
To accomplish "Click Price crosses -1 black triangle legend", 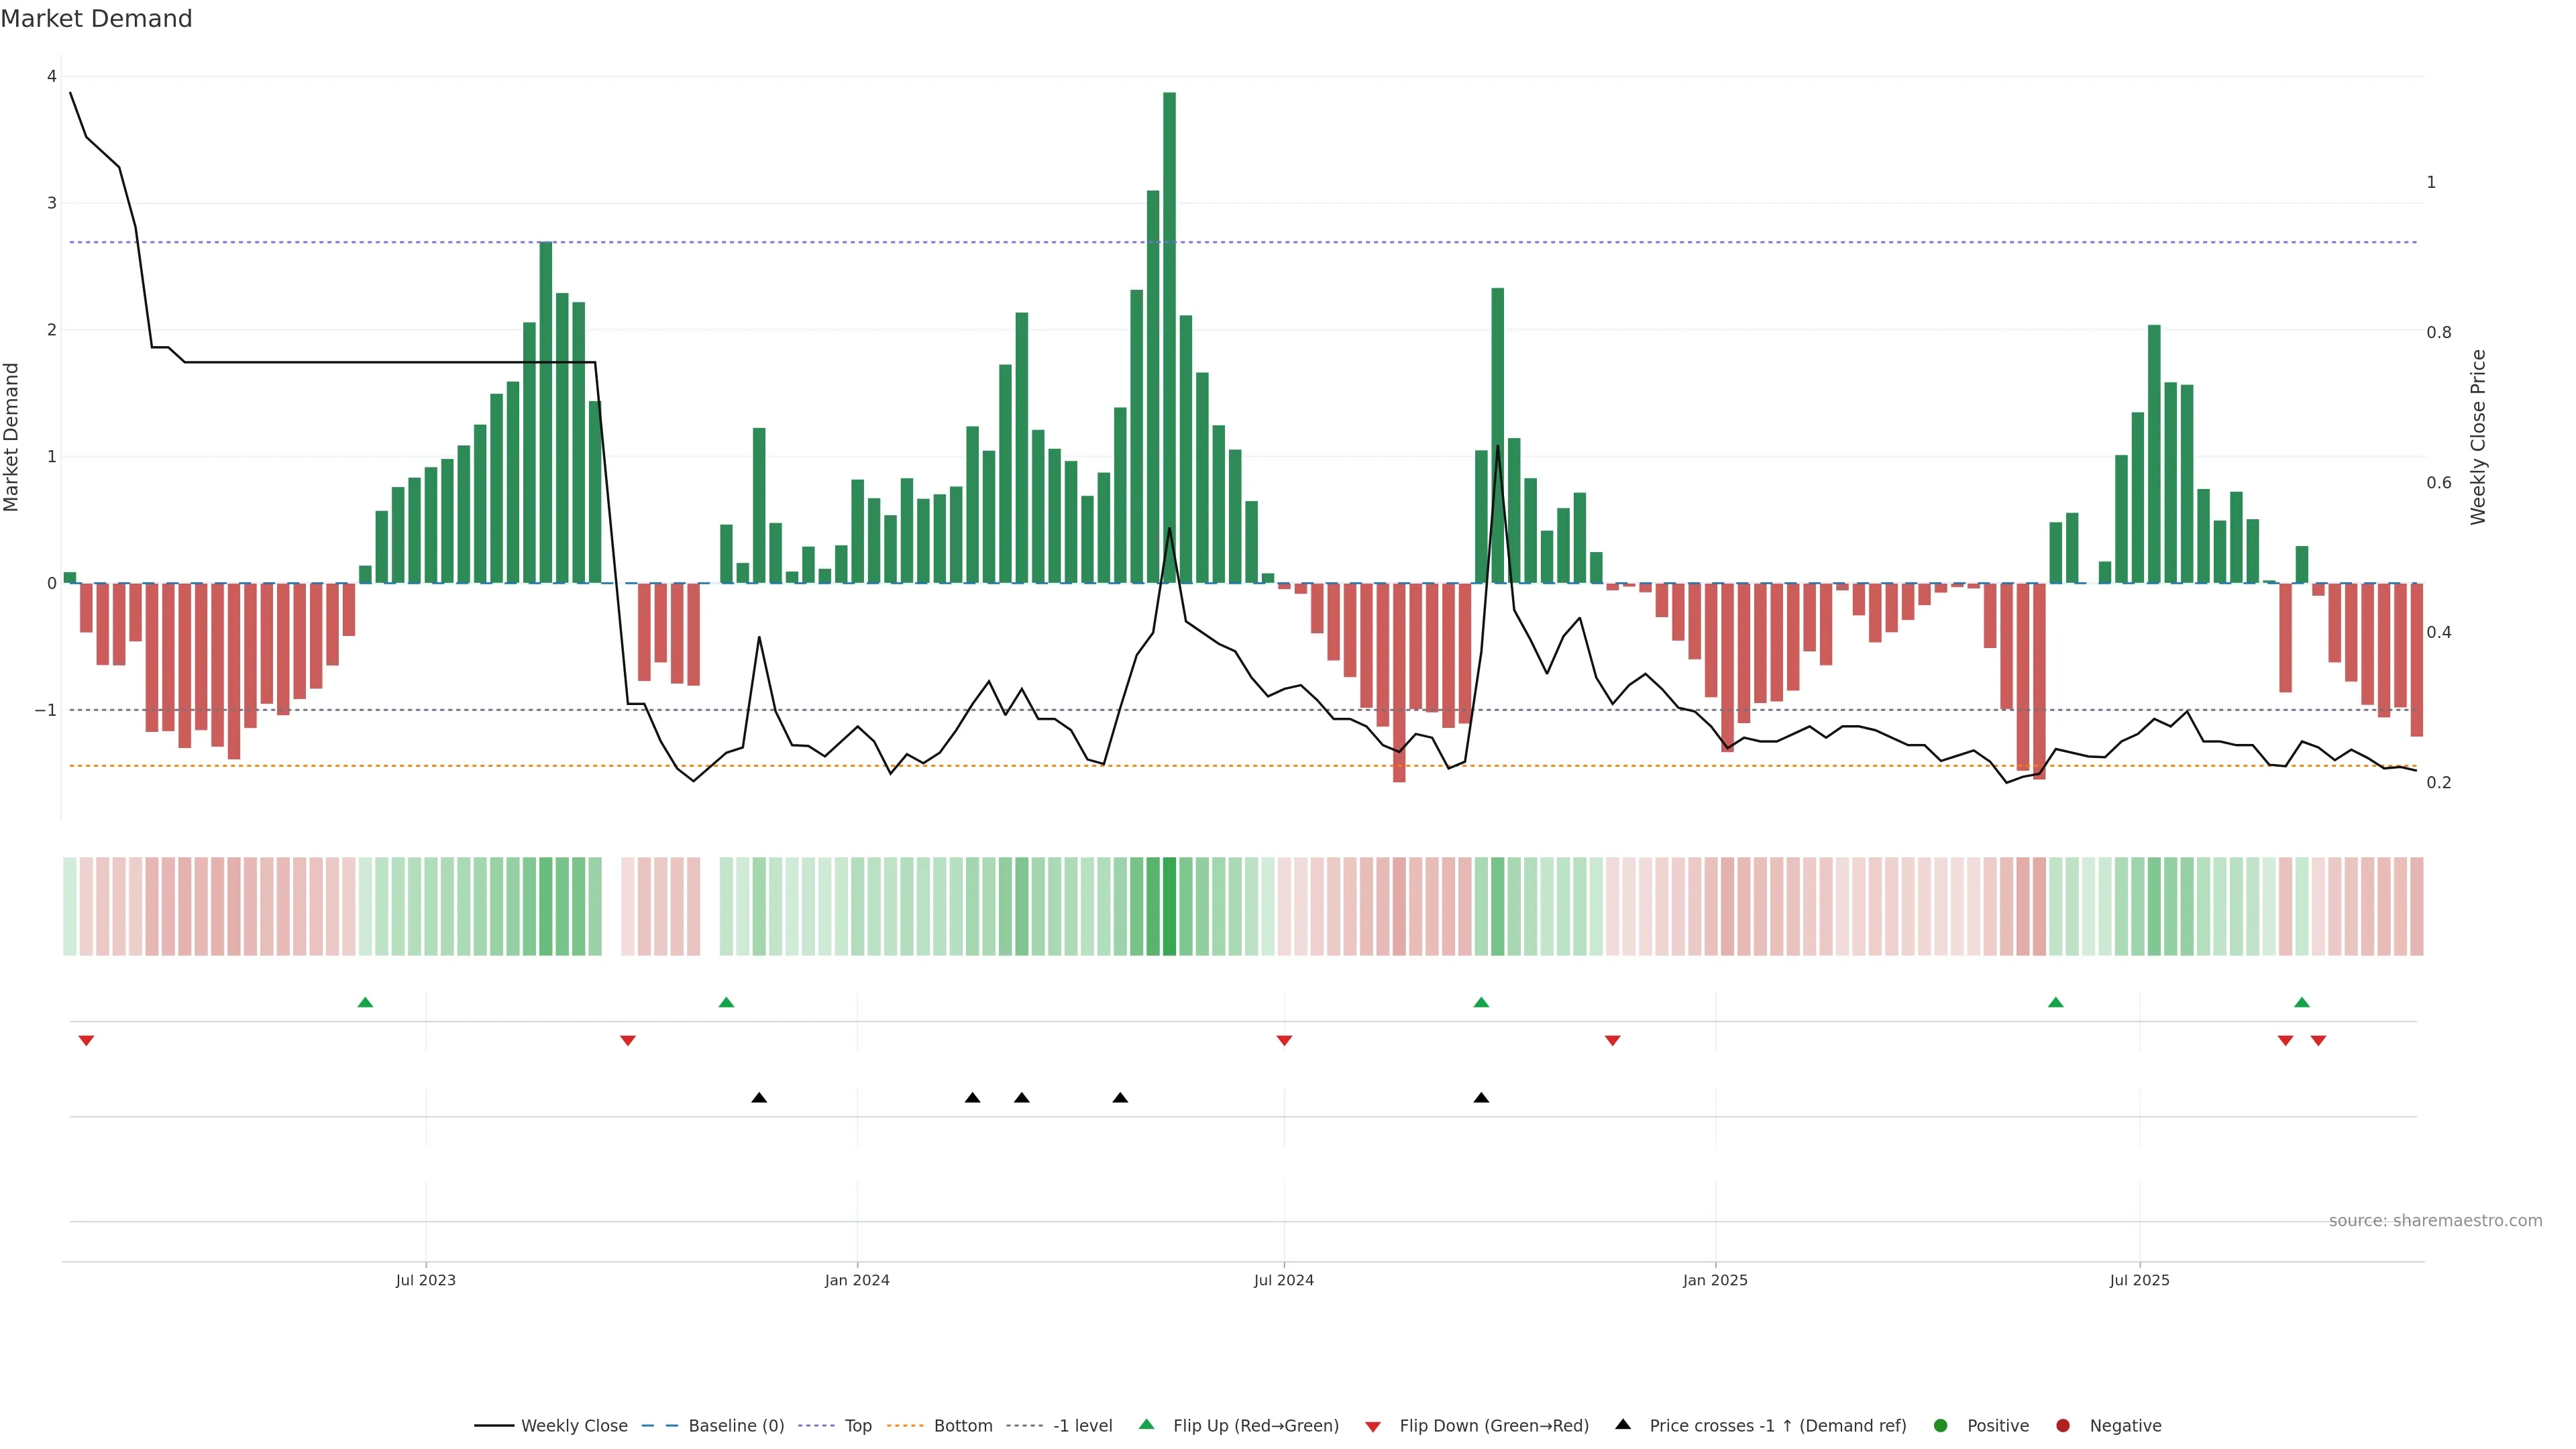I will point(1623,1424).
